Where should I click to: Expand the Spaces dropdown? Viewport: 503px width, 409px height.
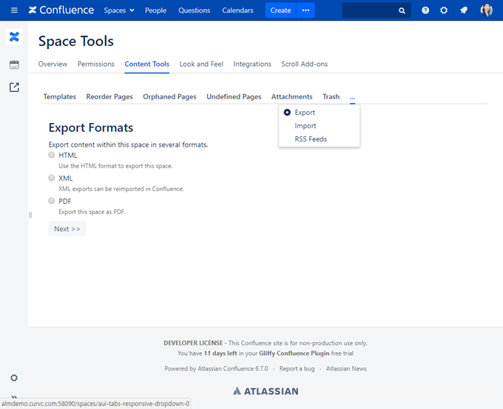118,10
